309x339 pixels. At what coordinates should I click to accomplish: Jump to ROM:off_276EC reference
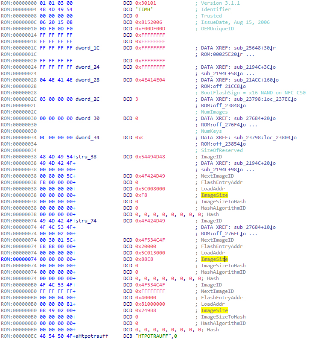tap(220, 234)
